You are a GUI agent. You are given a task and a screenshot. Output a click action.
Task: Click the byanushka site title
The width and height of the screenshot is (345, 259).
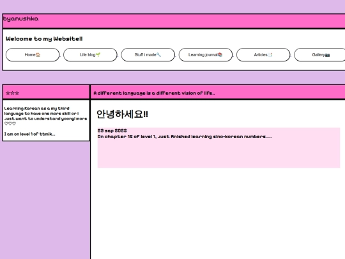[20, 19]
